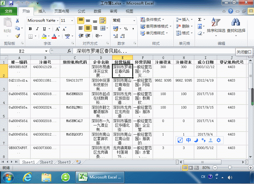Open 套用表格格式 table format menu
This screenshot has height=184, width=254.
tap(156, 26)
